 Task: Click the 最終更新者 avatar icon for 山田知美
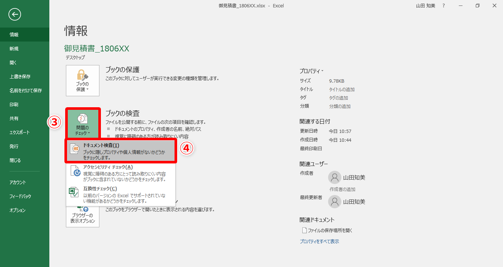[x=334, y=202]
